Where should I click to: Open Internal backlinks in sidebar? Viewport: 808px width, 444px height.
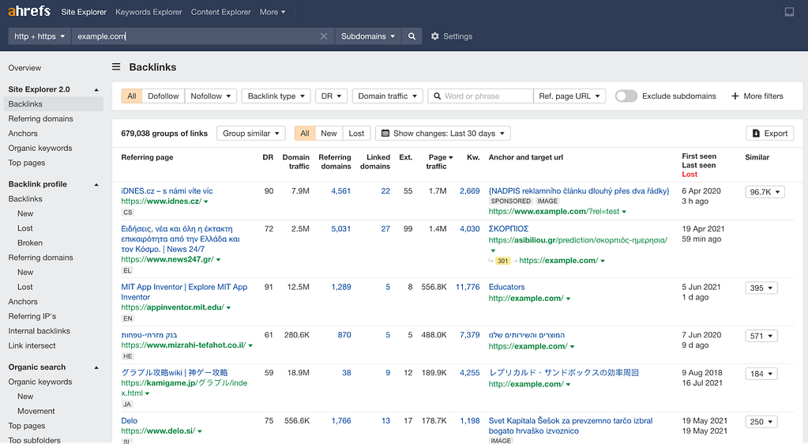coord(39,331)
